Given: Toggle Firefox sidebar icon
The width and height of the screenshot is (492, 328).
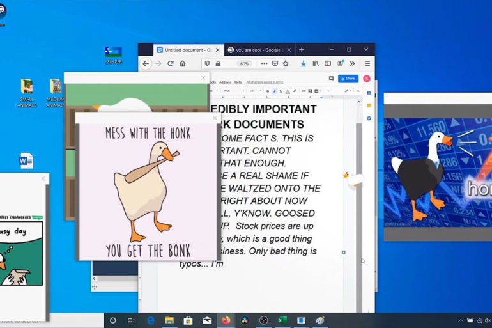Looking at the screenshot, I should point(328,64).
